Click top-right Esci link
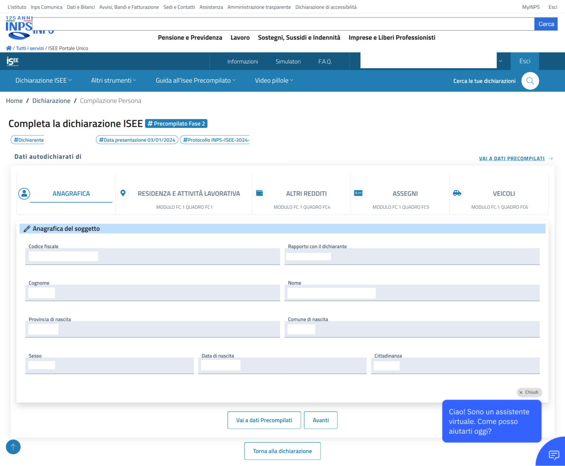The height and width of the screenshot is (466, 565). tap(553, 7)
